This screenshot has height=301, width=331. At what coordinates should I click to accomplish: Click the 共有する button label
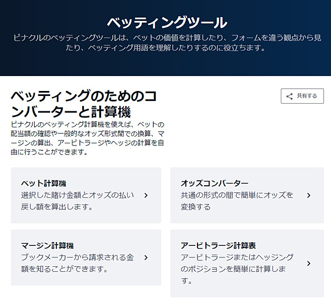pos(307,96)
